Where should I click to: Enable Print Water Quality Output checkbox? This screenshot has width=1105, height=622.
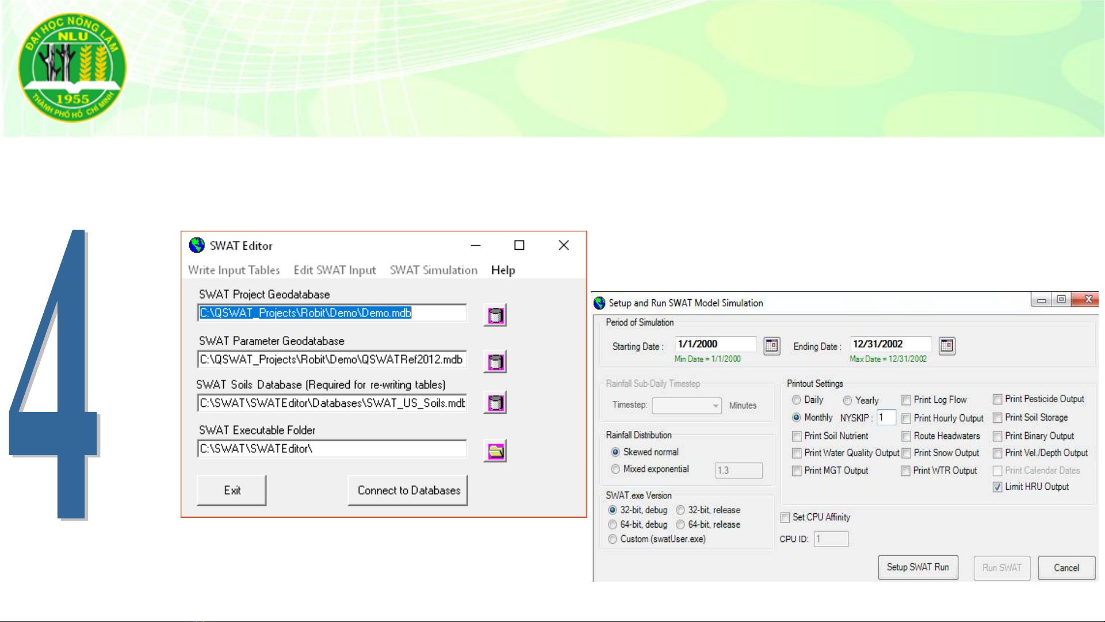coord(797,453)
